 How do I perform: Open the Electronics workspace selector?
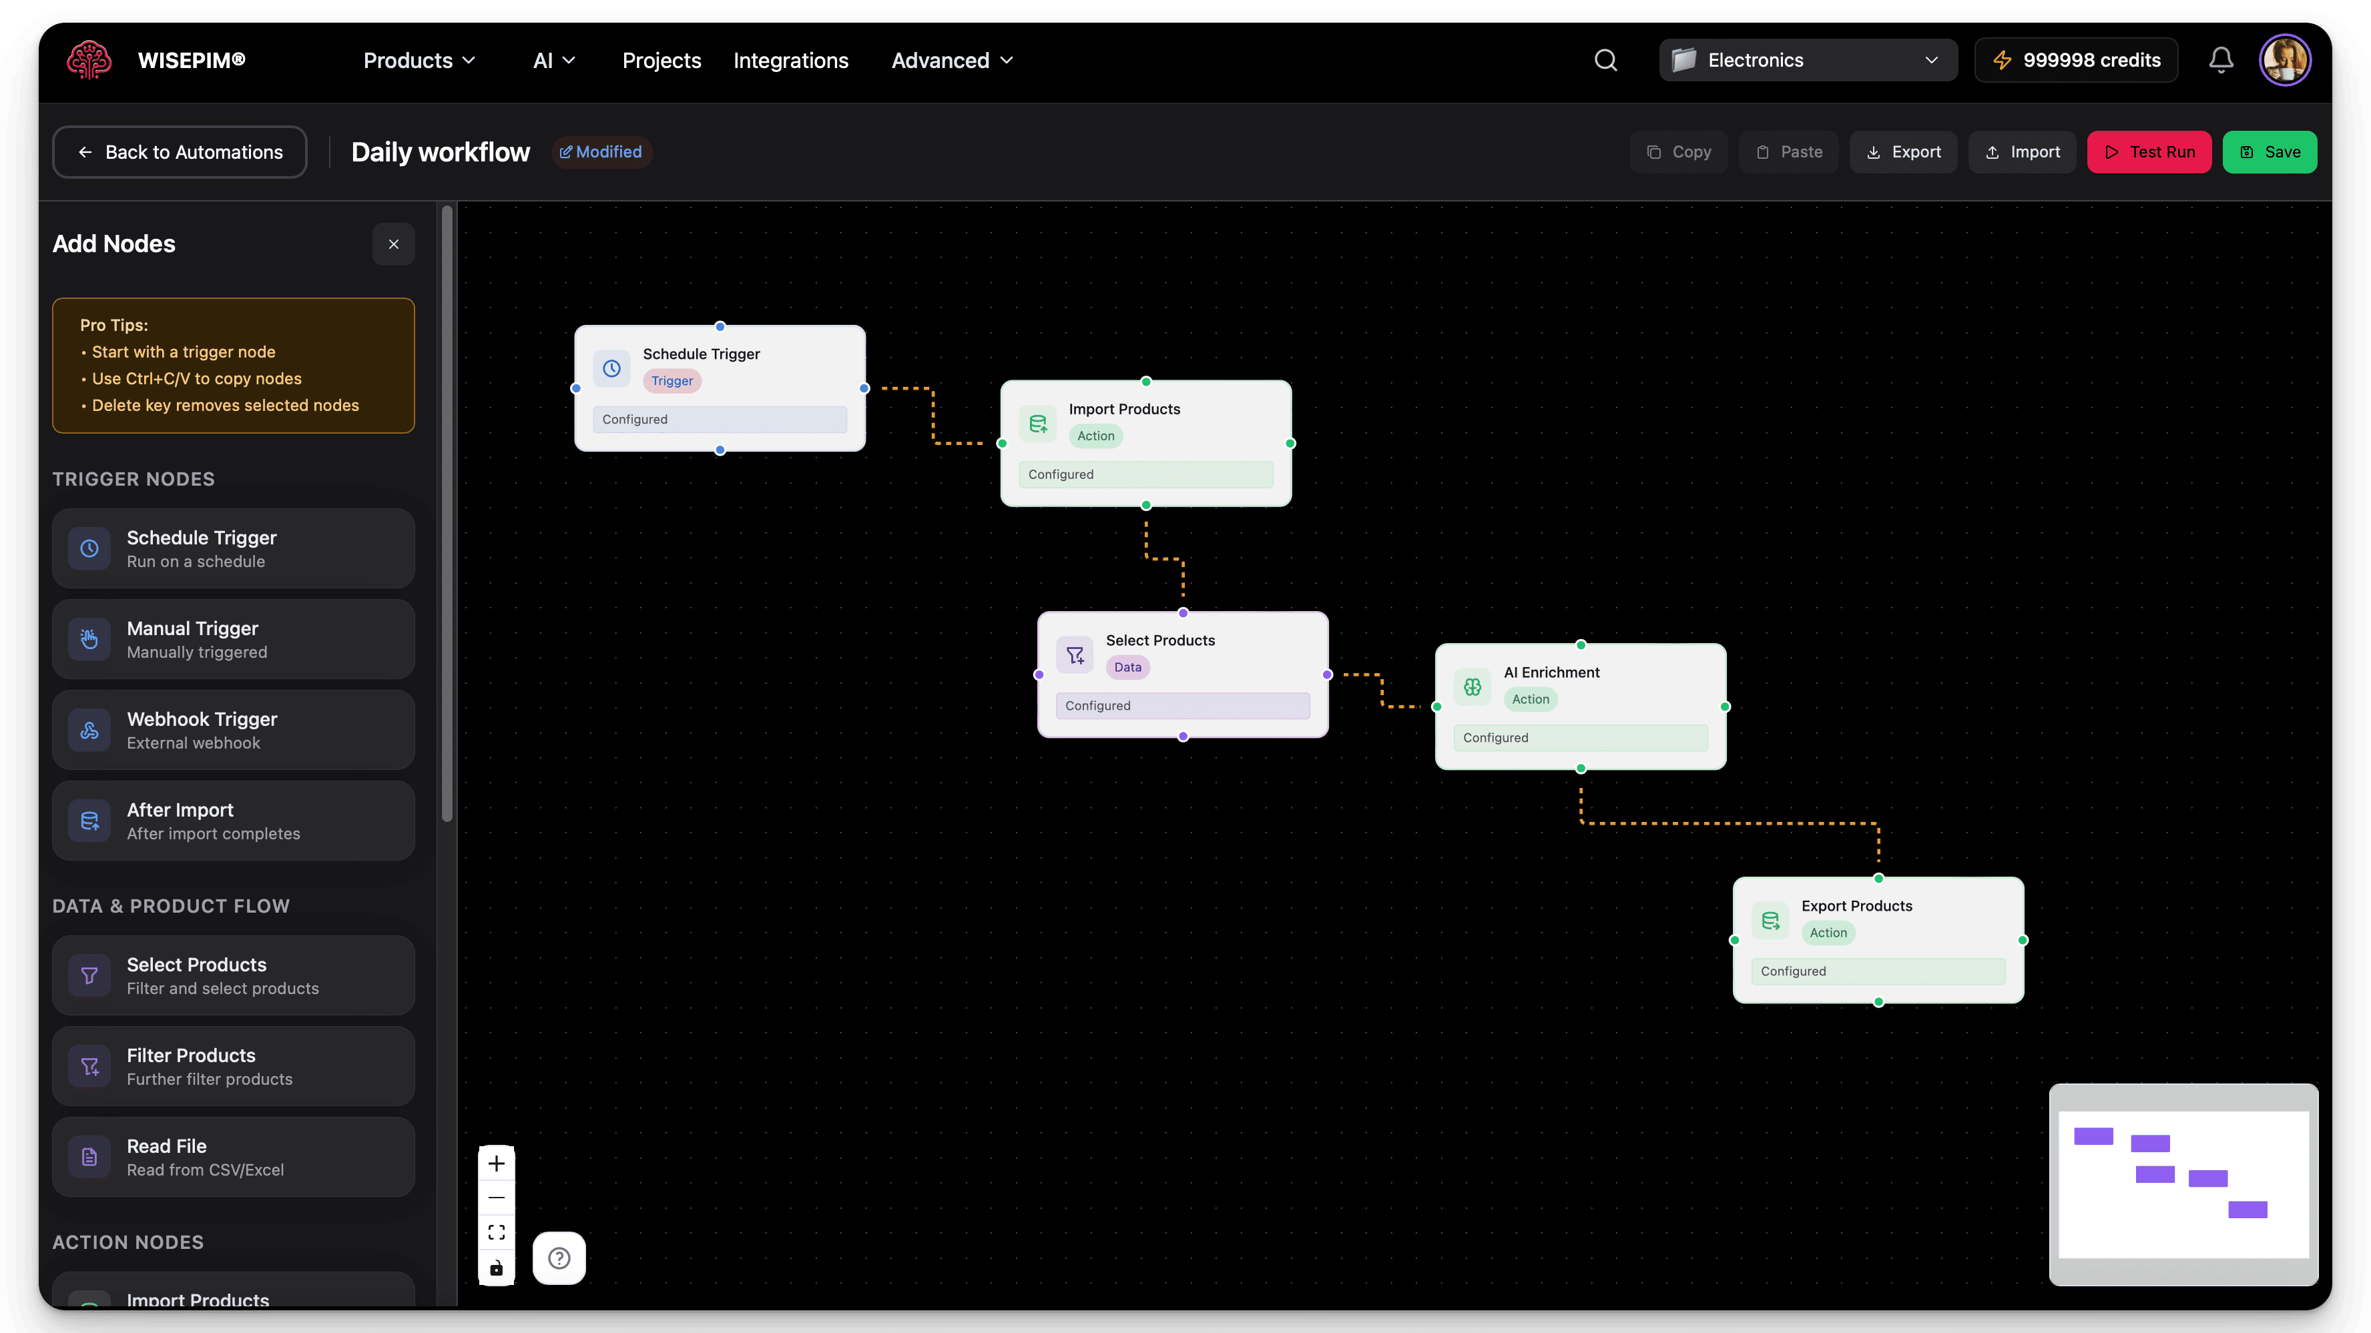(1806, 60)
